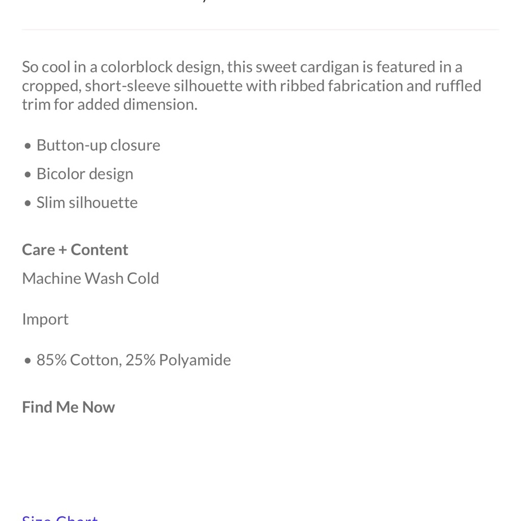Viewport: 521px width, 521px height.
Task: Click the bullet dot before 85% Cotton
Action: coord(28,361)
